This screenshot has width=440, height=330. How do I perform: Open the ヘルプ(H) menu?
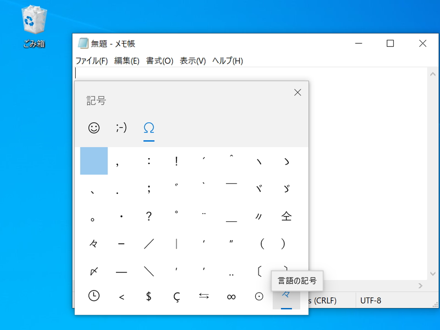(x=227, y=61)
